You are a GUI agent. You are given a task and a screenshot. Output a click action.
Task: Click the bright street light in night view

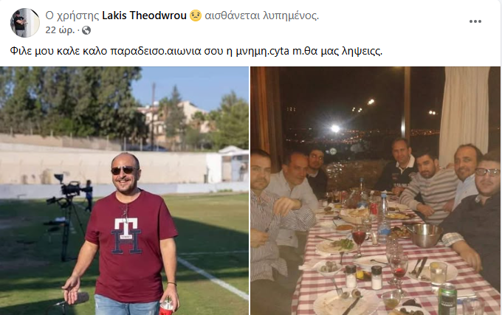335,128
